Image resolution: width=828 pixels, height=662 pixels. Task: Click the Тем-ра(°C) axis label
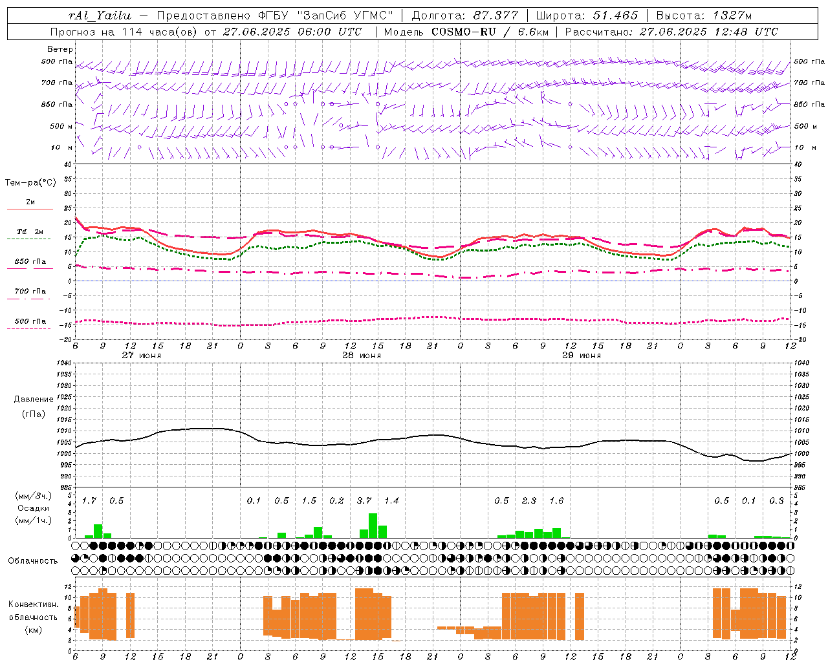tap(30, 183)
